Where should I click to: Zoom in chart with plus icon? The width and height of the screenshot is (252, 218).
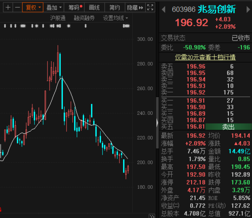coord(8,7)
